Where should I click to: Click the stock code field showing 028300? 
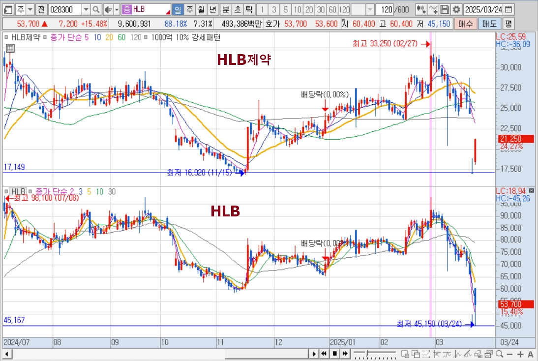click(65, 10)
